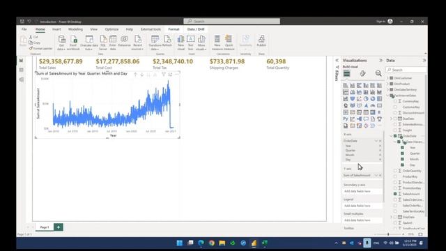Switch to Report view in left sidebar
This screenshot has height=251, width=446.
[22, 61]
